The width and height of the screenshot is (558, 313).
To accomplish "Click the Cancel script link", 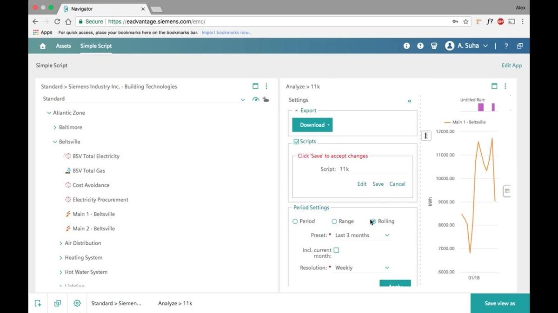I will pos(397,184).
